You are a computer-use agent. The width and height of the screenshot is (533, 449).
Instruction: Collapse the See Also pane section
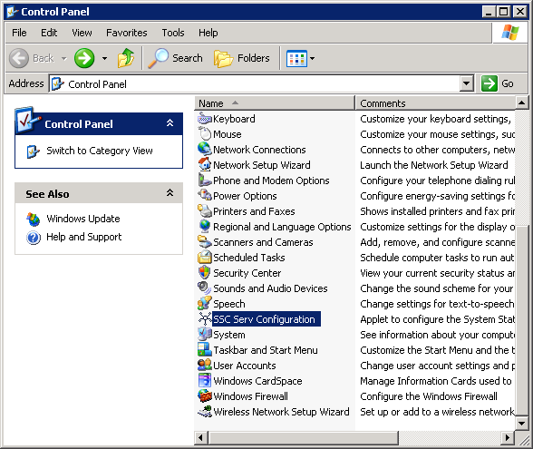(170, 193)
